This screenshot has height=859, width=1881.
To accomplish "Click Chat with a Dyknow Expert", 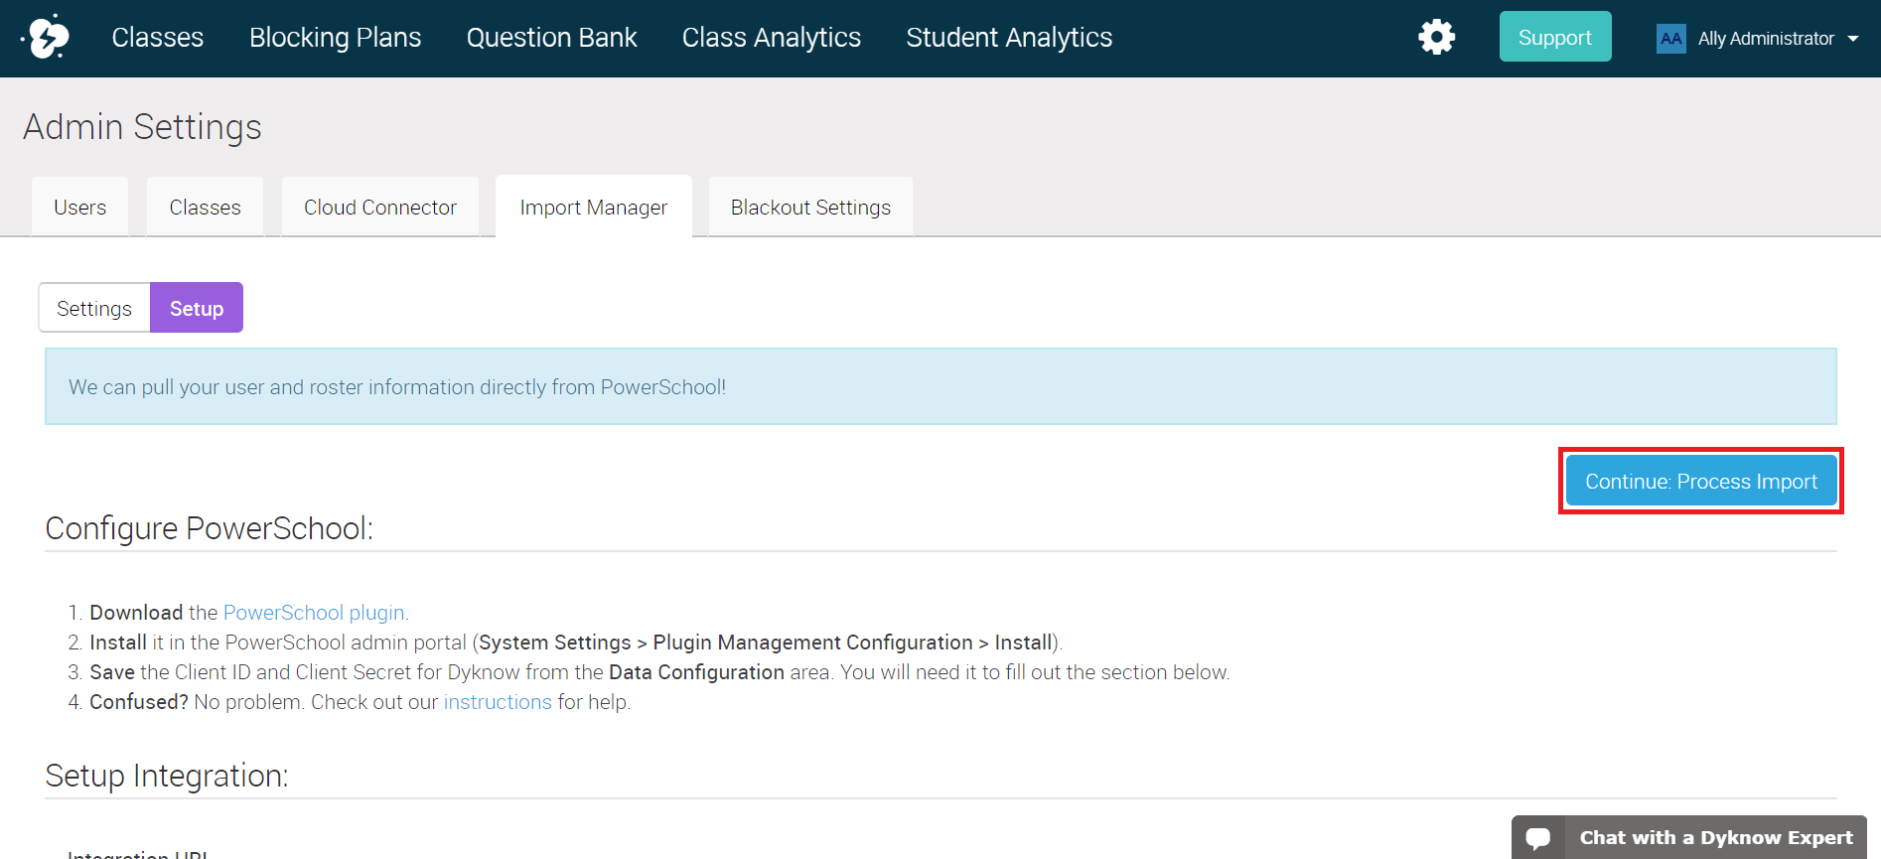I will pyautogui.click(x=1689, y=837).
